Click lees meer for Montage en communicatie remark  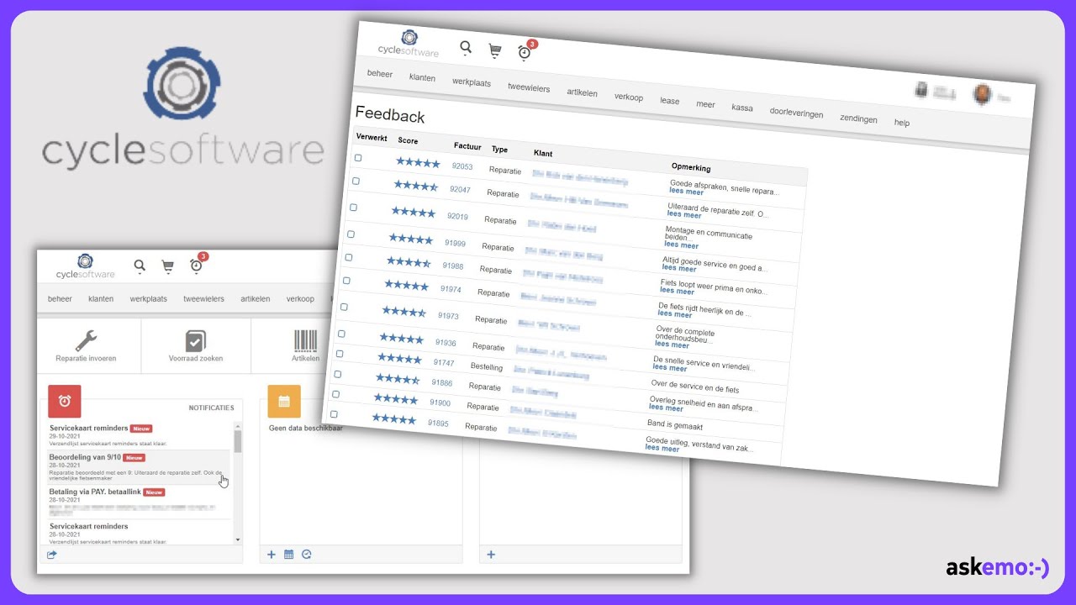tap(681, 245)
